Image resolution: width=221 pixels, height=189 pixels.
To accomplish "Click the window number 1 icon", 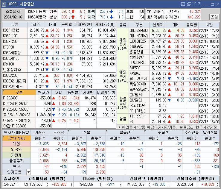I will [4, 4].
